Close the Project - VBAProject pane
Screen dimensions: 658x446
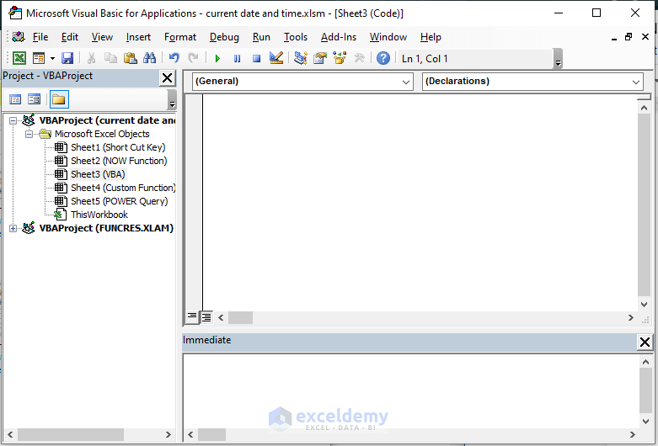[167, 77]
